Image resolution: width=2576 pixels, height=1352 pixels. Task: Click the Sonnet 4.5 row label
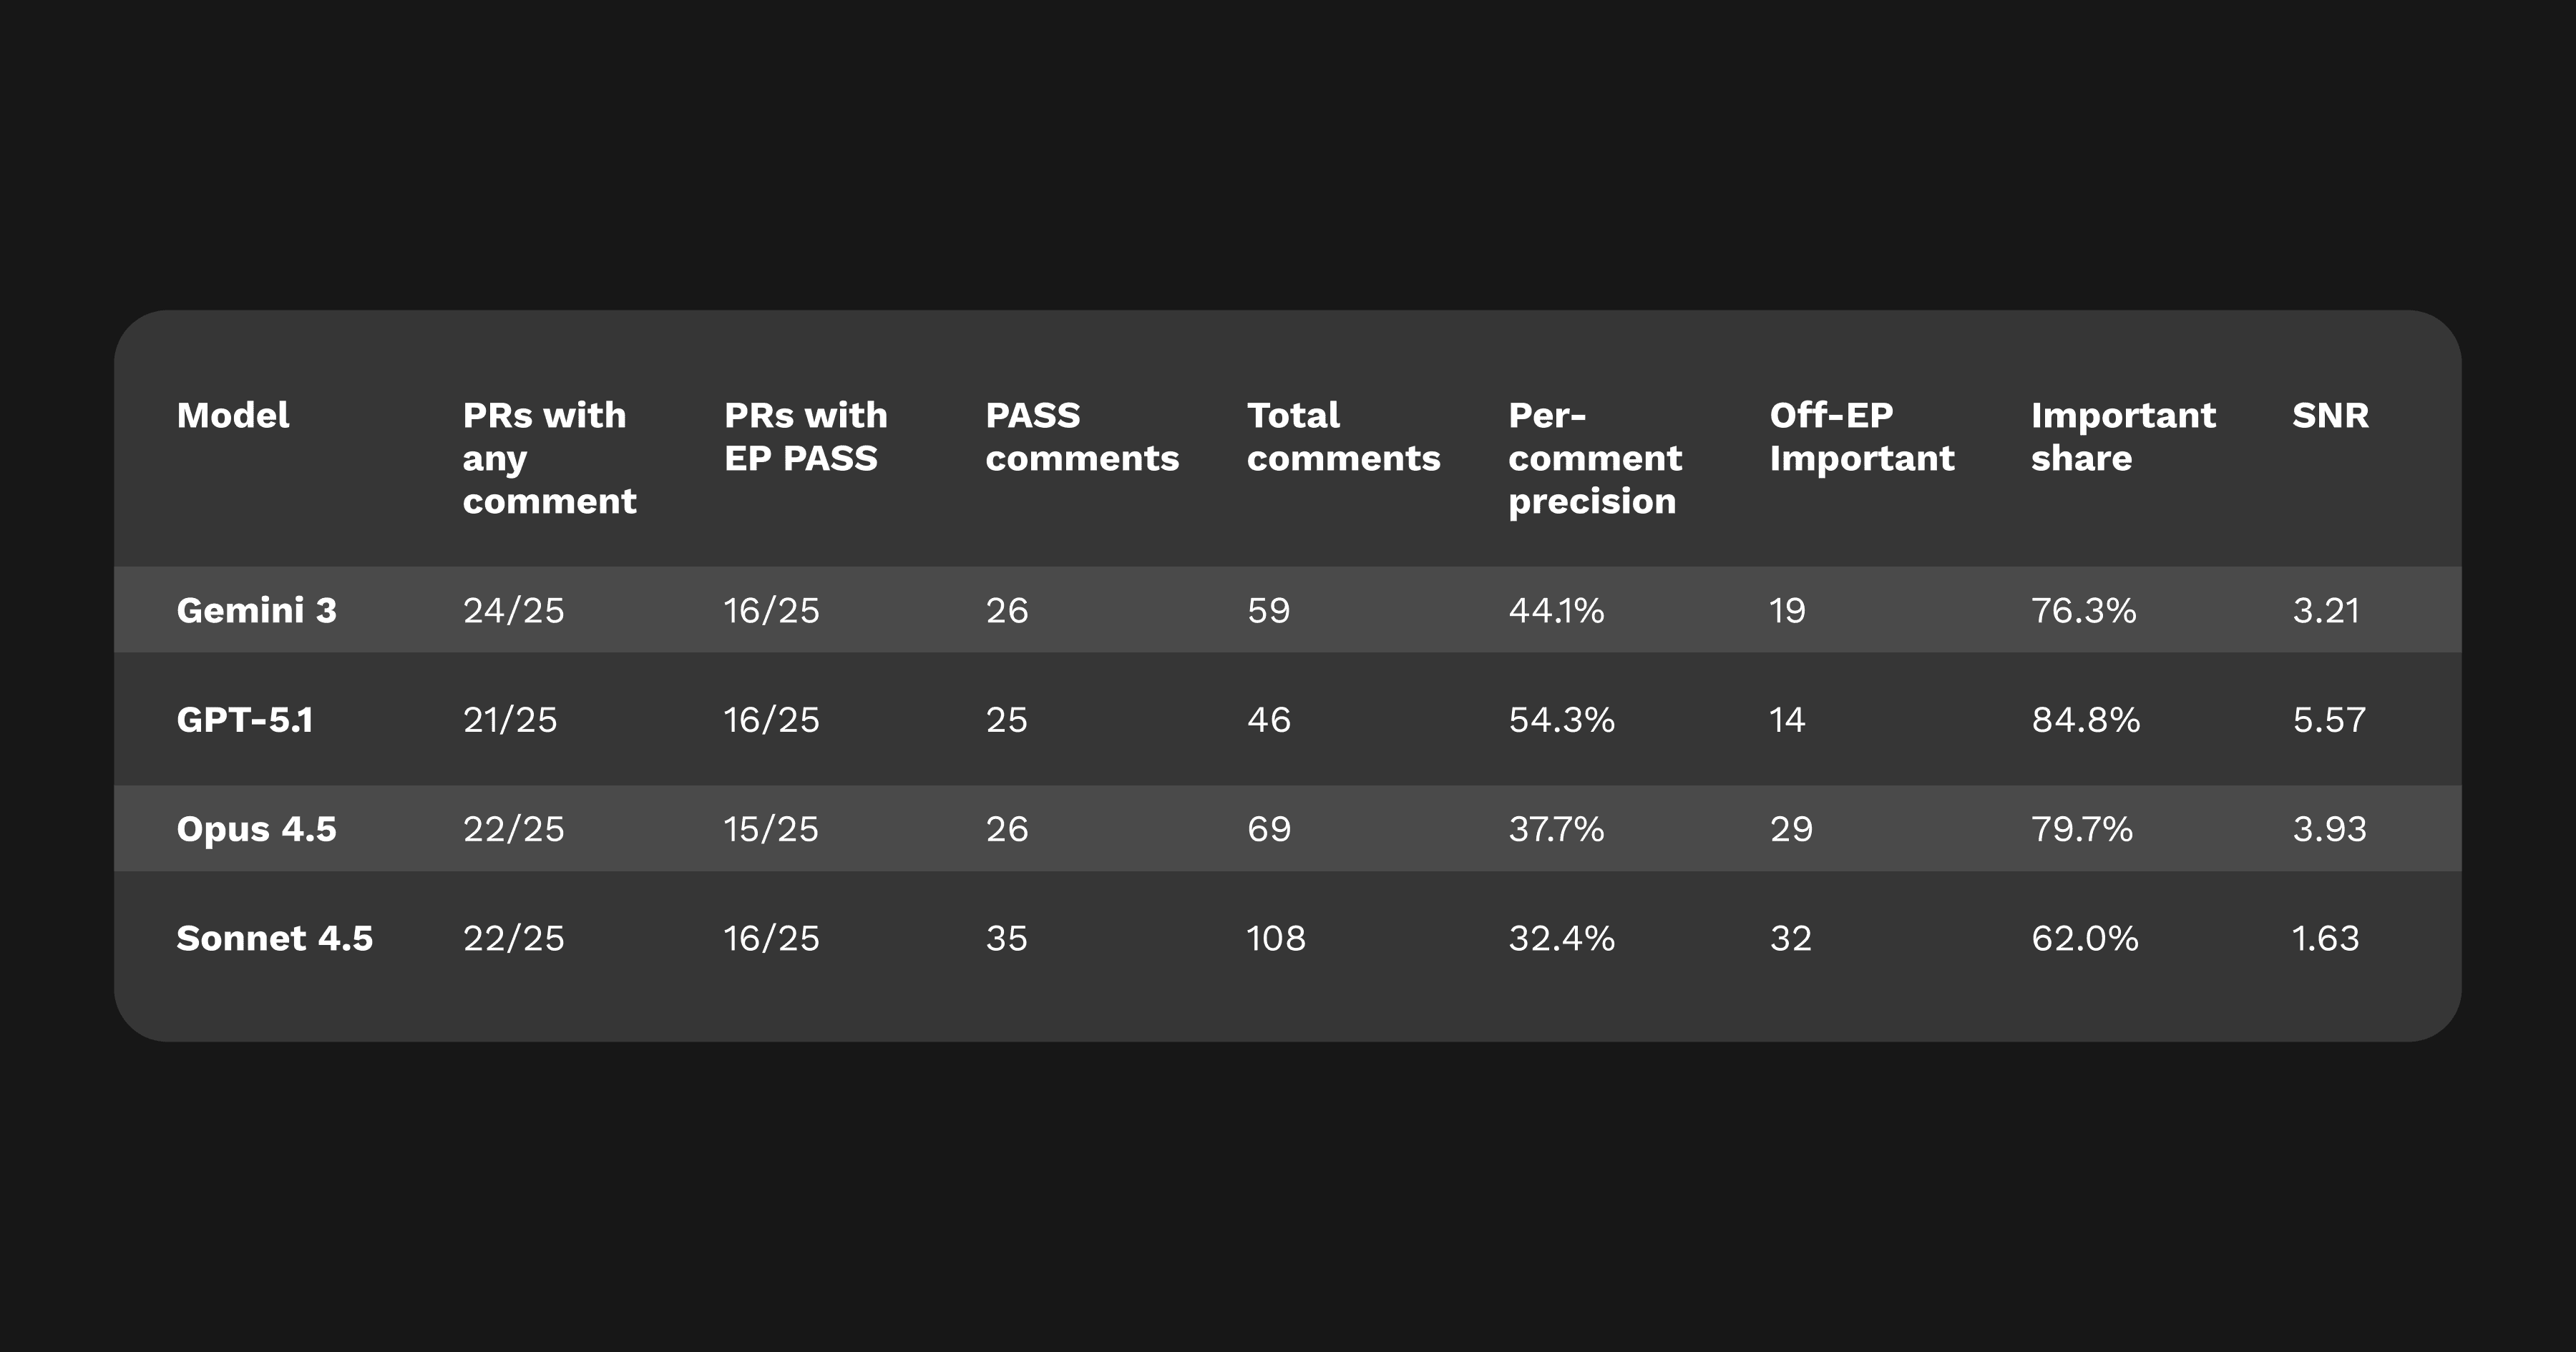[x=274, y=938]
